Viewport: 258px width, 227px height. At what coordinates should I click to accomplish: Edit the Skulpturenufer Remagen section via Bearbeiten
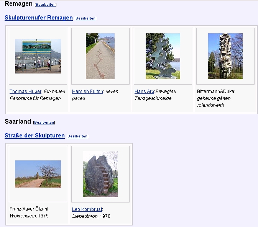pos(85,18)
